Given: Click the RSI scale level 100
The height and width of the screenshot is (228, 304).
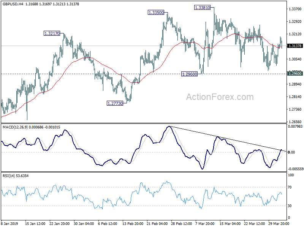Looking at the screenshot, I should click(291, 175).
